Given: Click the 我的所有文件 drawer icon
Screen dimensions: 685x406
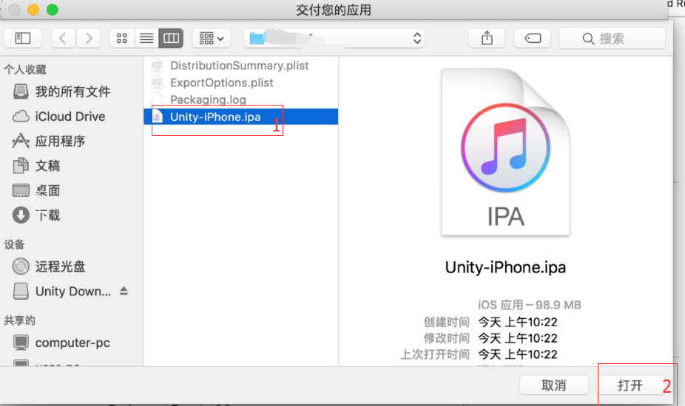Looking at the screenshot, I should 21,92.
